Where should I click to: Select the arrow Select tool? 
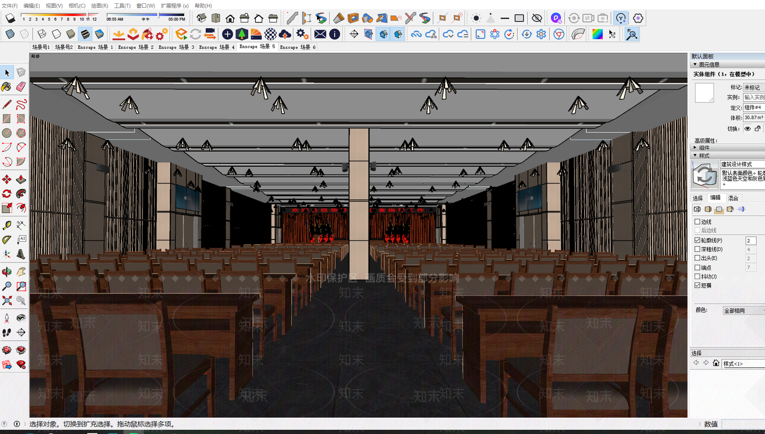pyautogui.click(x=7, y=73)
